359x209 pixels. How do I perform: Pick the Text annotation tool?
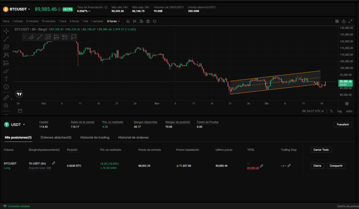pyautogui.click(x=6, y=79)
